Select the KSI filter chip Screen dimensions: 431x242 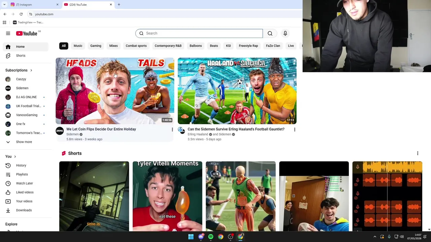tap(228, 46)
